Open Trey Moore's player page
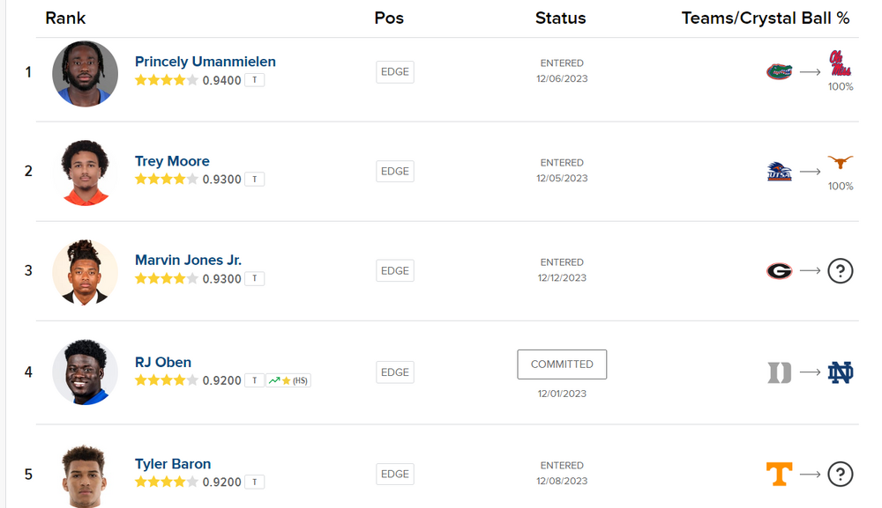The image size is (882, 508). 172,161
